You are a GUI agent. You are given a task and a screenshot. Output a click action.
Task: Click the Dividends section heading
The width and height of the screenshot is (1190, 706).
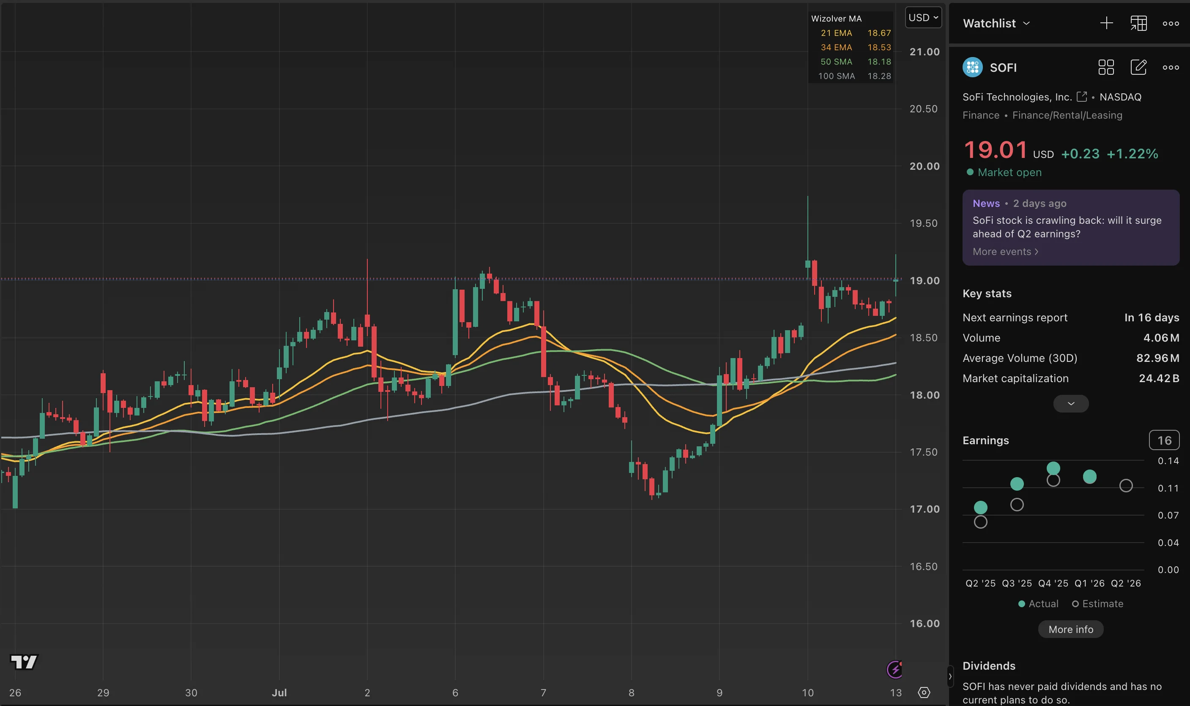tap(989, 665)
